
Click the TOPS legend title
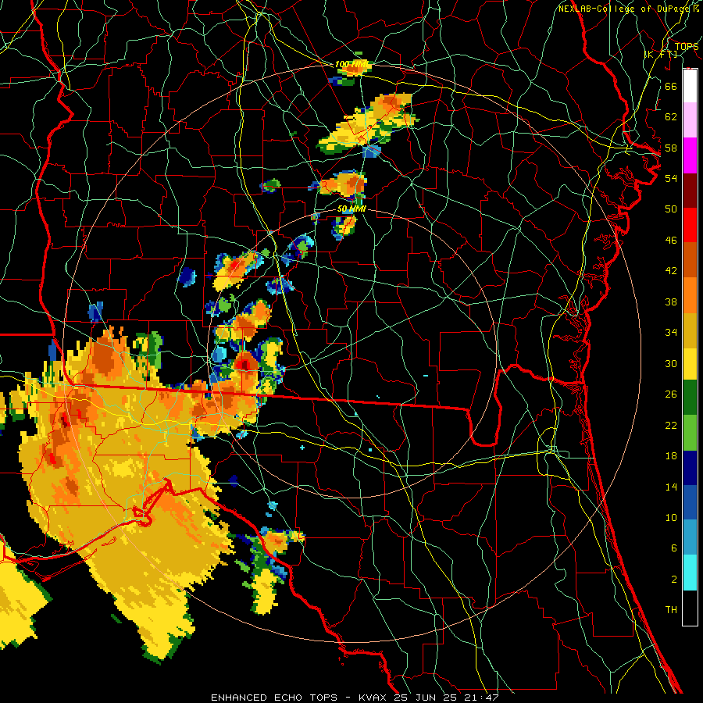687,47
